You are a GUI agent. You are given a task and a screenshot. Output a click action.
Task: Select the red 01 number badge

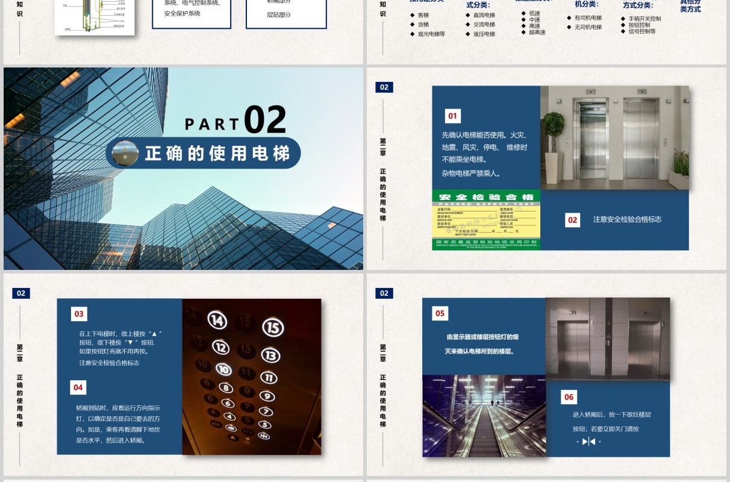[x=452, y=116]
